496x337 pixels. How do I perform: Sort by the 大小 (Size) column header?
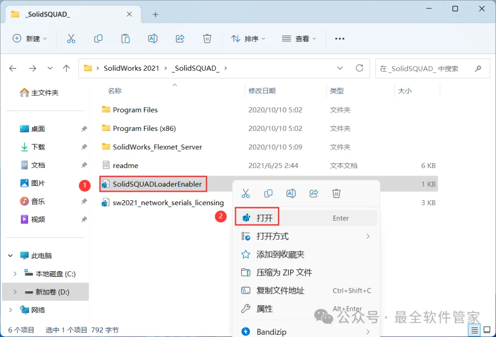coord(405,91)
